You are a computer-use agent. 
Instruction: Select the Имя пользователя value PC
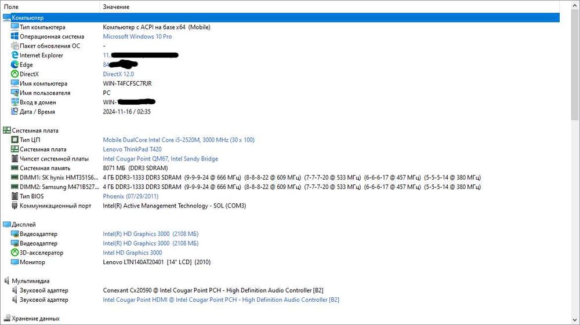pyautogui.click(x=107, y=93)
